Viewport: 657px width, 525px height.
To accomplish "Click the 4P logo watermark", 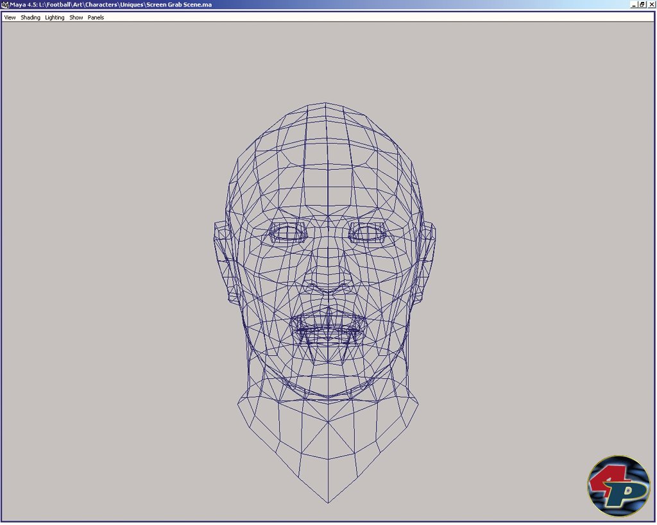I will [618, 486].
